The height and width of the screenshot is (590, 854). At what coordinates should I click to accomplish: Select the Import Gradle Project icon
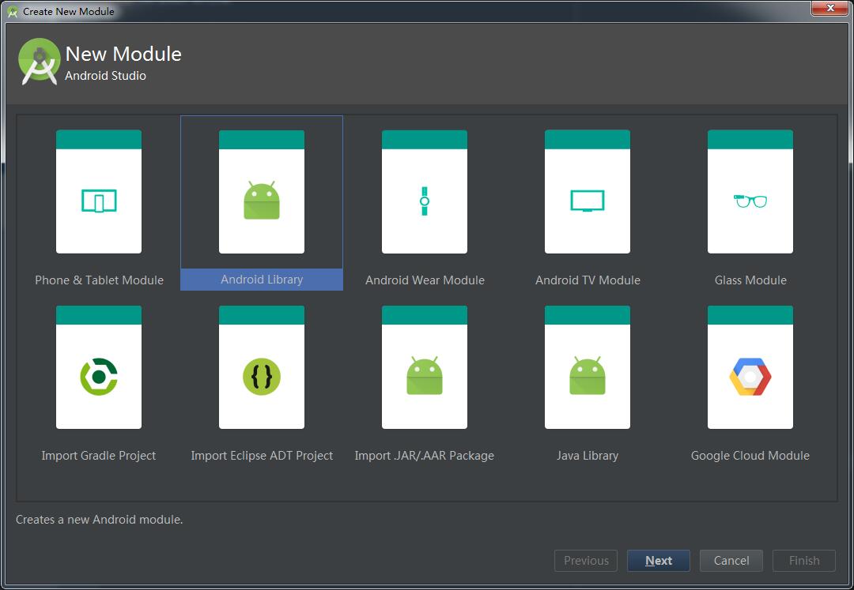click(99, 377)
